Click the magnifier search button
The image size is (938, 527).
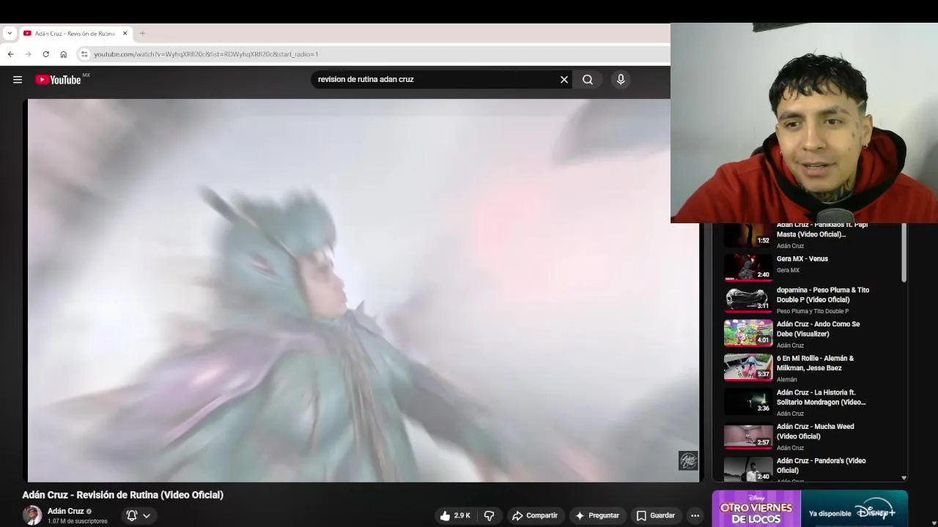point(588,80)
